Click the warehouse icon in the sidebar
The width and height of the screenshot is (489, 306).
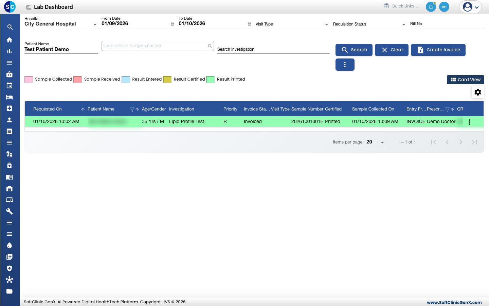(10, 188)
